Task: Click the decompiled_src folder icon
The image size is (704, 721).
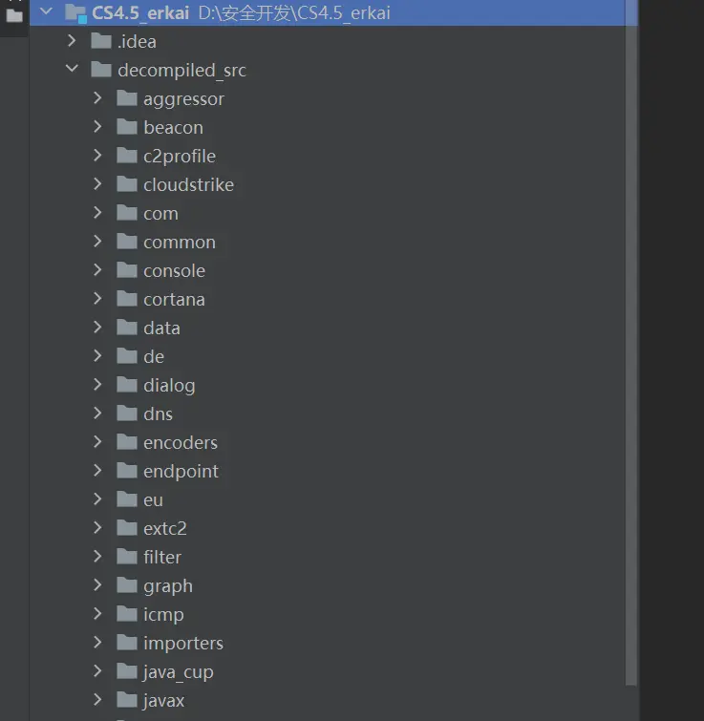Action: coord(101,70)
